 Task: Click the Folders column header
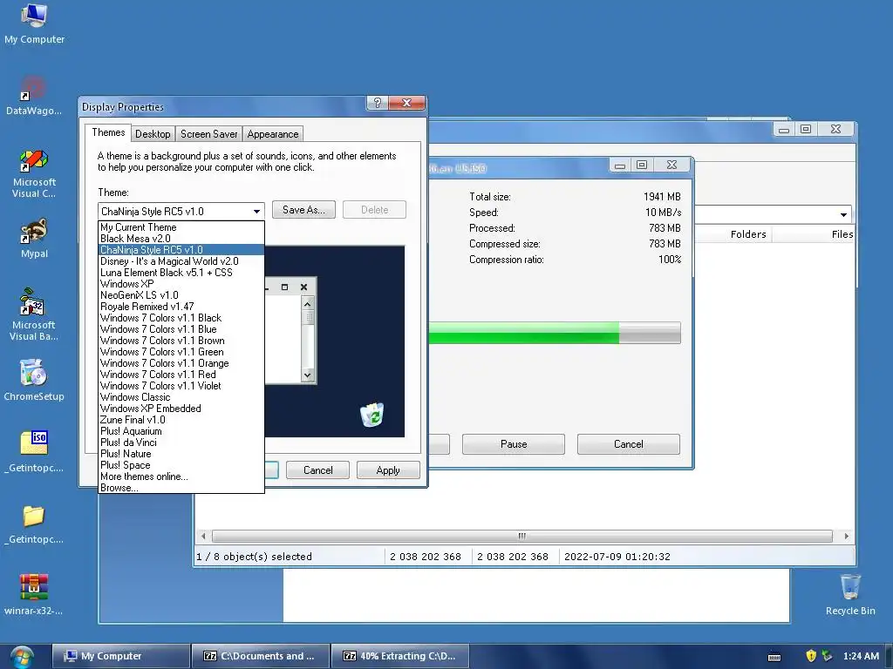point(747,234)
